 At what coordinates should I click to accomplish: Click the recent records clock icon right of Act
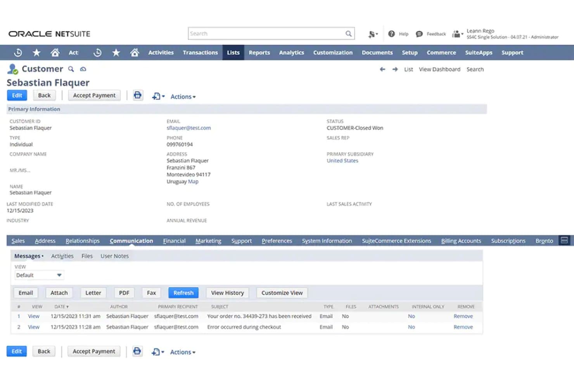click(x=97, y=52)
